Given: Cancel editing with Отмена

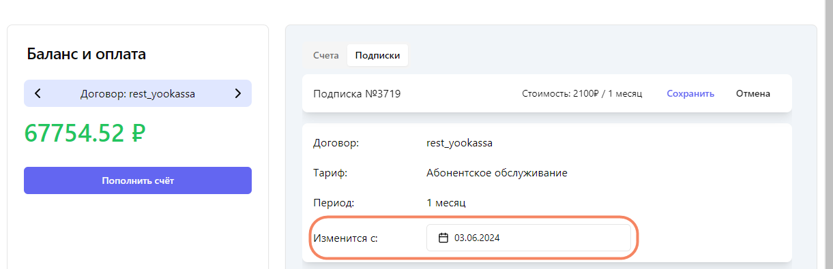Looking at the screenshot, I should [753, 94].
